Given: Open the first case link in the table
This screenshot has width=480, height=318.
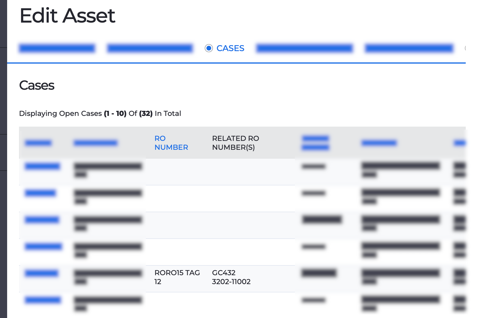Looking at the screenshot, I should tap(42, 166).
